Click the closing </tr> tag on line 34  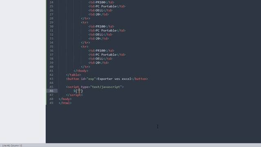click(x=86, y=42)
